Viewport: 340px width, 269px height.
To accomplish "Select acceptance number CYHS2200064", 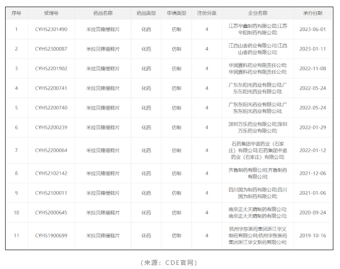I will pos(51,150).
